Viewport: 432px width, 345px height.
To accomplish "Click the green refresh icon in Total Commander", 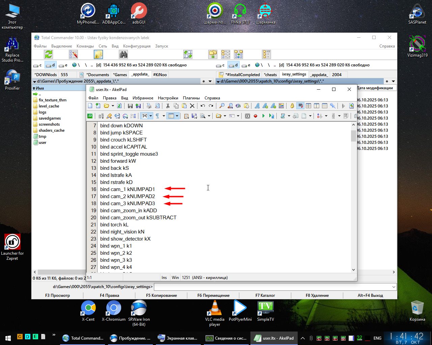I will coord(49,54).
